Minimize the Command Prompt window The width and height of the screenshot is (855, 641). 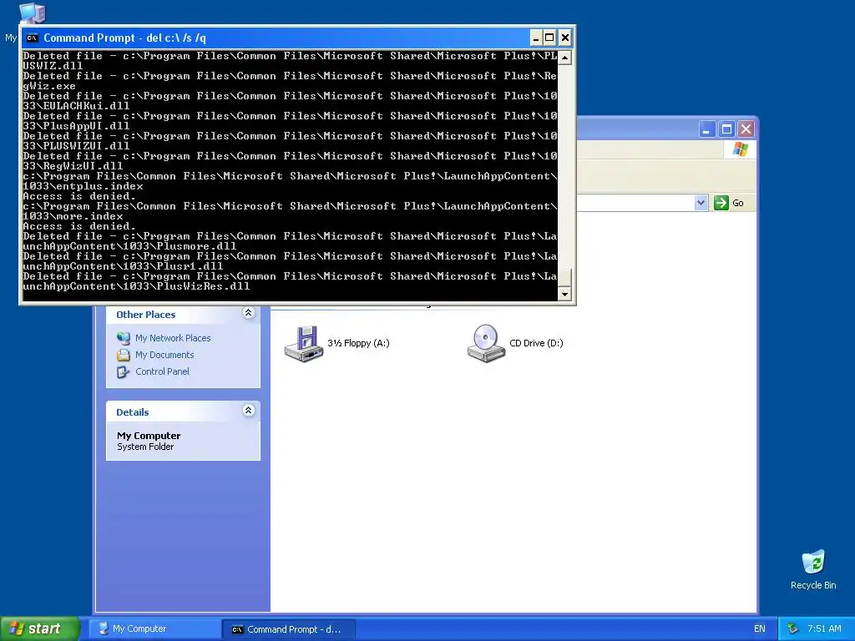pos(535,38)
